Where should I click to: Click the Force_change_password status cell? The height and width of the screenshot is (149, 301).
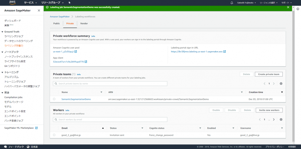click(x=161, y=135)
